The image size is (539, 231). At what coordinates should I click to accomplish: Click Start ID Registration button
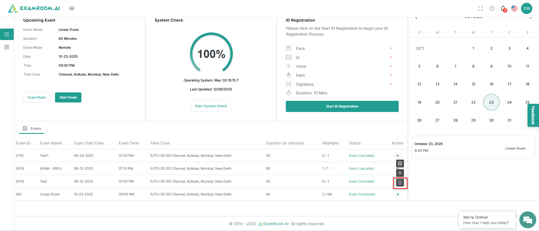[342, 106]
